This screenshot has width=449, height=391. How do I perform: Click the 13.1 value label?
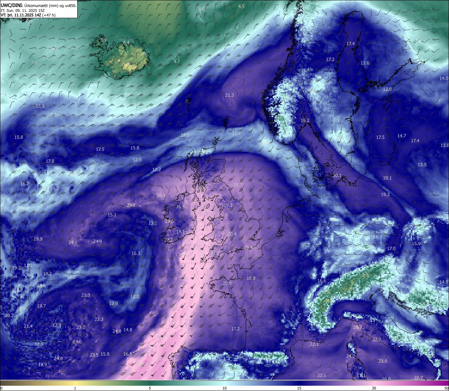pos(153,223)
